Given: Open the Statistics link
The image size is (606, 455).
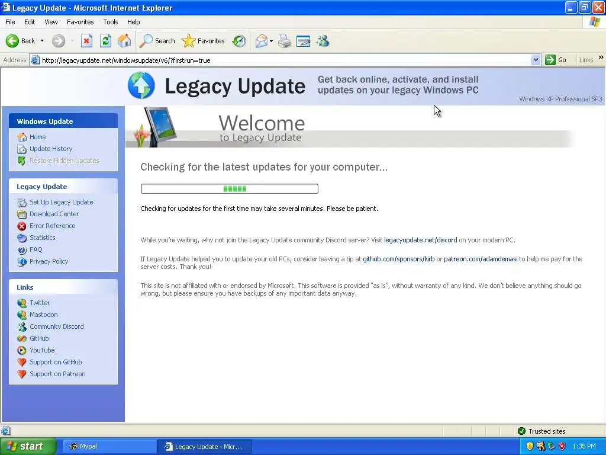Looking at the screenshot, I should [x=43, y=238].
